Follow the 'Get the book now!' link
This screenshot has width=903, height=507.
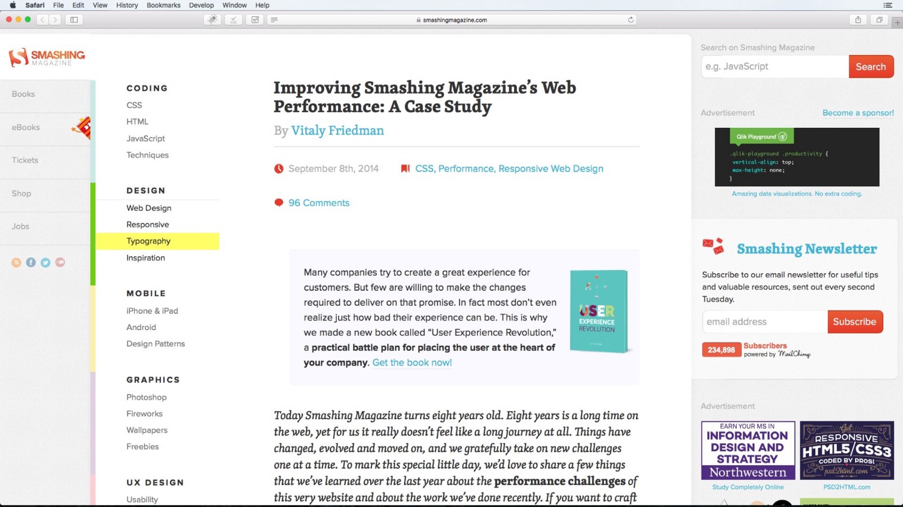412,363
